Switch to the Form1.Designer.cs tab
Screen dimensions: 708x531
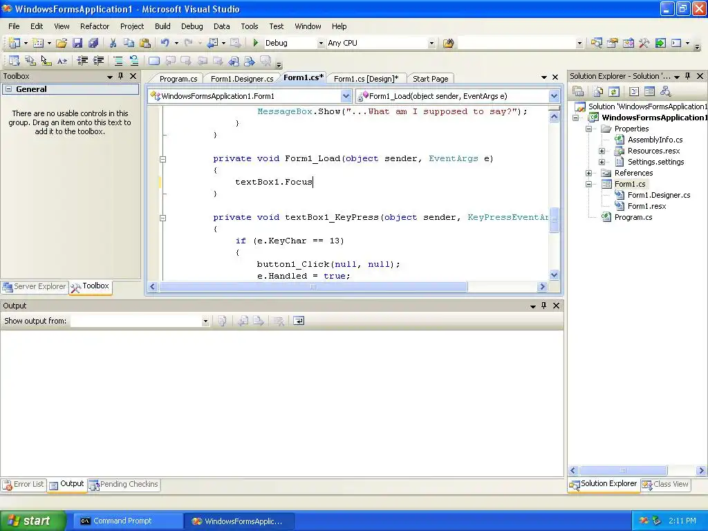tap(242, 79)
